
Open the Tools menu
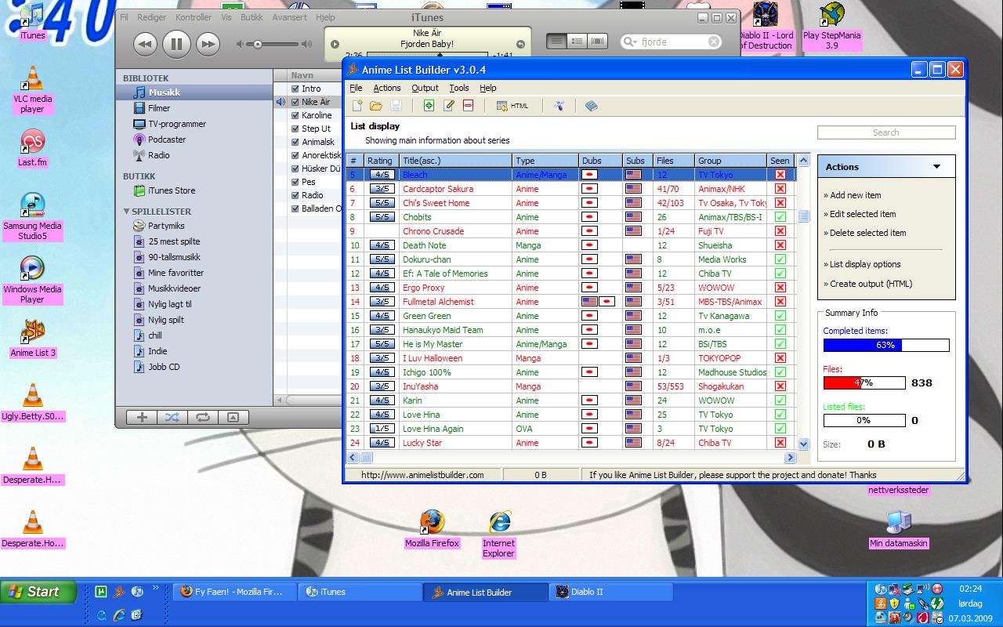coord(459,88)
